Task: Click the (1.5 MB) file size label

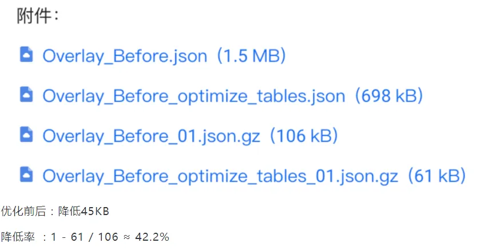Action: pos(251,56)
